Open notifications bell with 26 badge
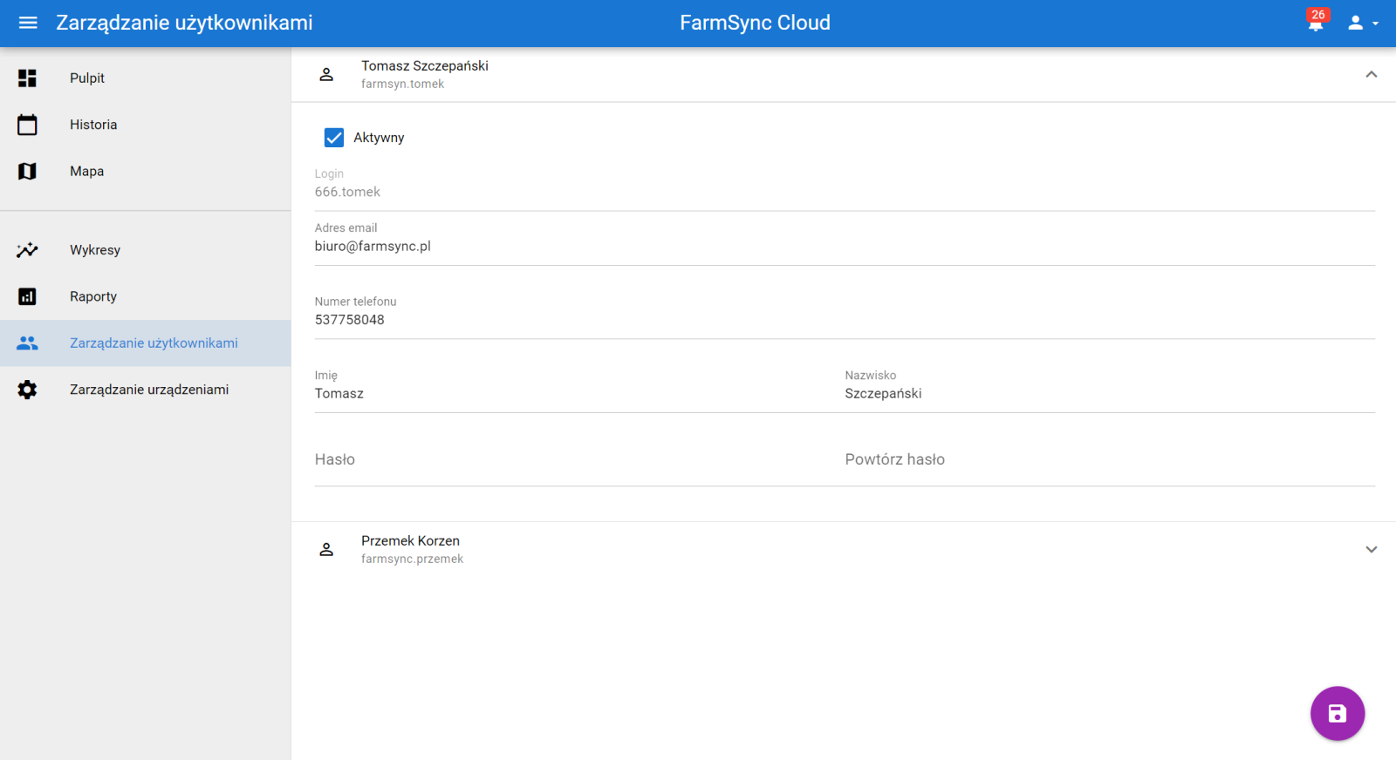The width and height of the screenshot is (1396, 760). pos(1316,23)
